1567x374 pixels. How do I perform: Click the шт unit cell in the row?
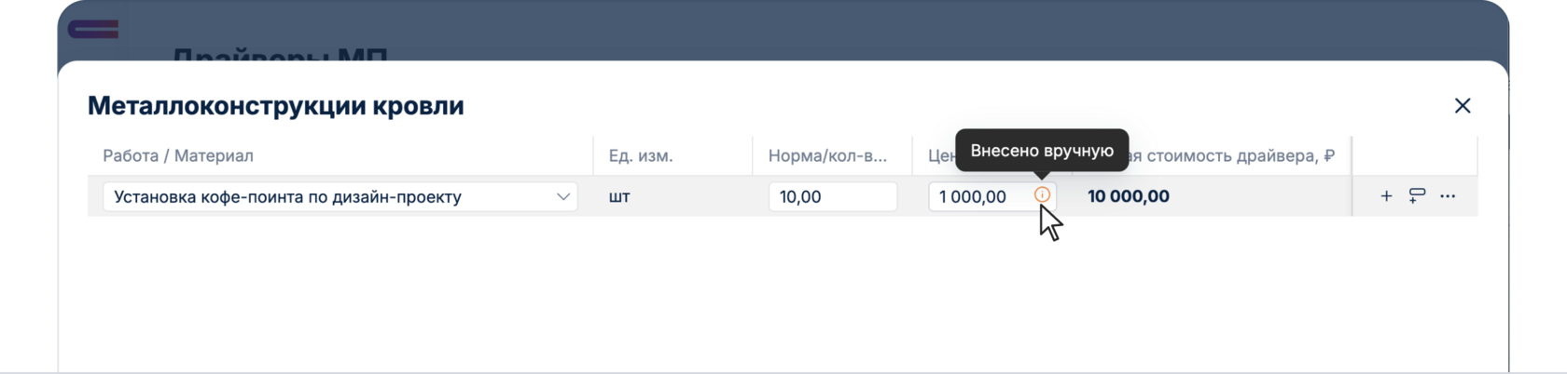pos(619,197)
